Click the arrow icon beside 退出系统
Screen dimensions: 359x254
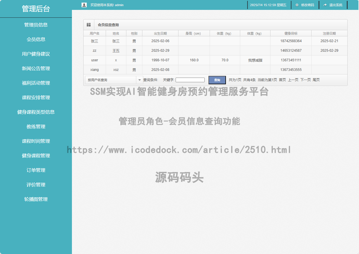coord(325,5)
